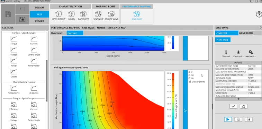Select the Square Wave working point test
Image resolution: width=262 pixels, height=129 pixels.
111,16
